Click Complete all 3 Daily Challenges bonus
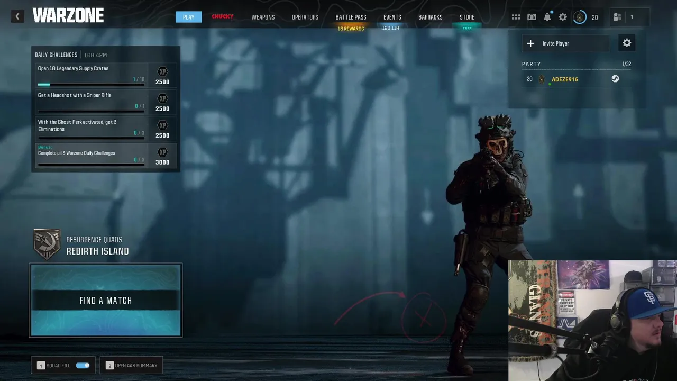677x381 pixels. 106,156
